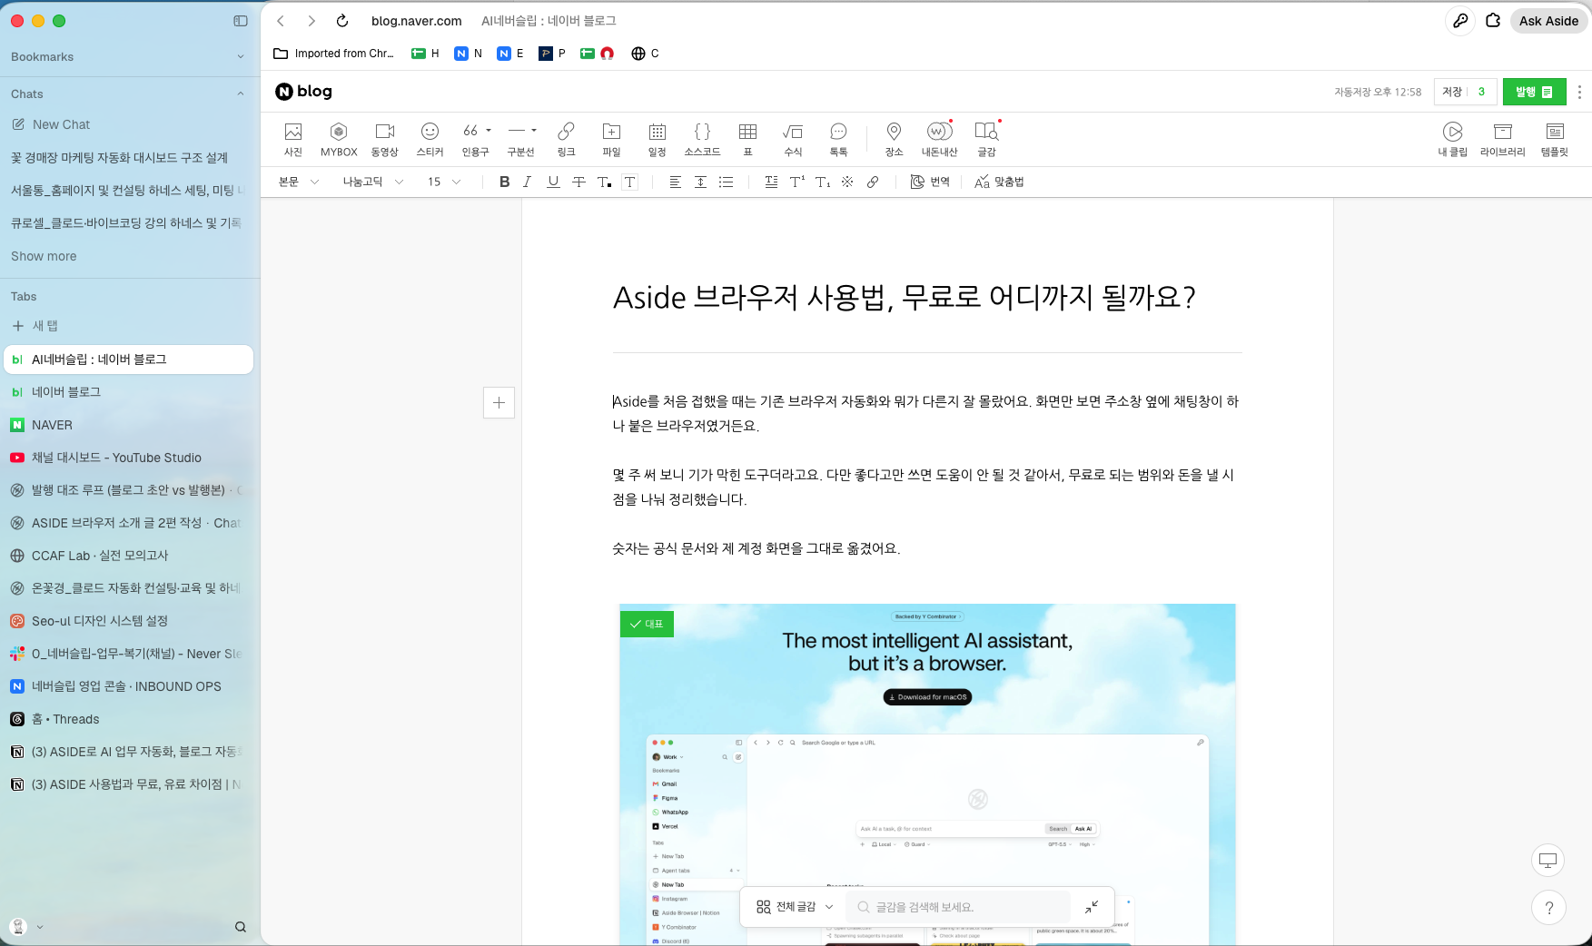Open the 글감 material search
1592x946 pixels.
(986, 139)
